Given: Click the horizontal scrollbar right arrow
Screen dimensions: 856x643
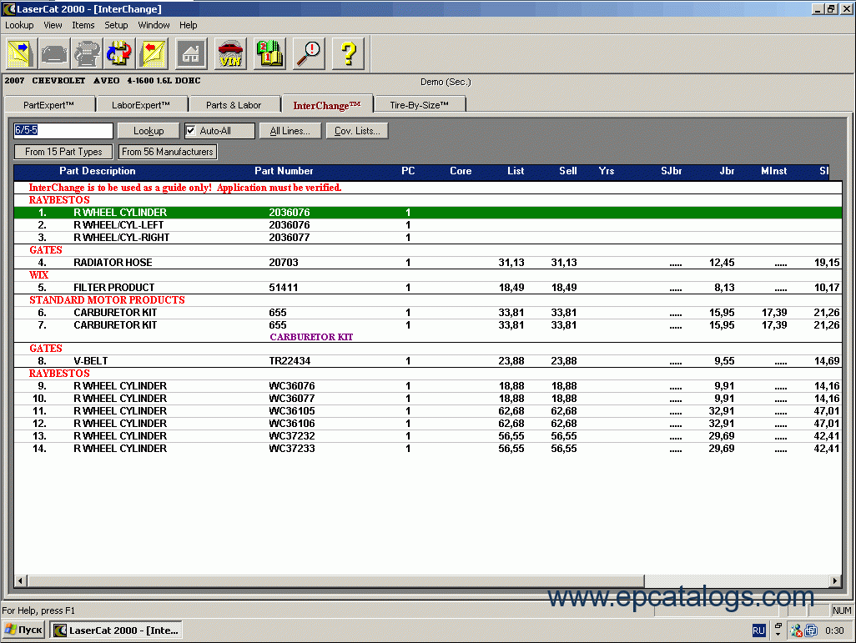Looking at the screenshot, I should coord(834,580).
